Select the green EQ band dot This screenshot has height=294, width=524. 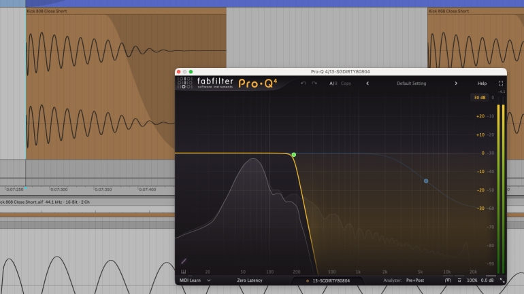pos(294,155)
